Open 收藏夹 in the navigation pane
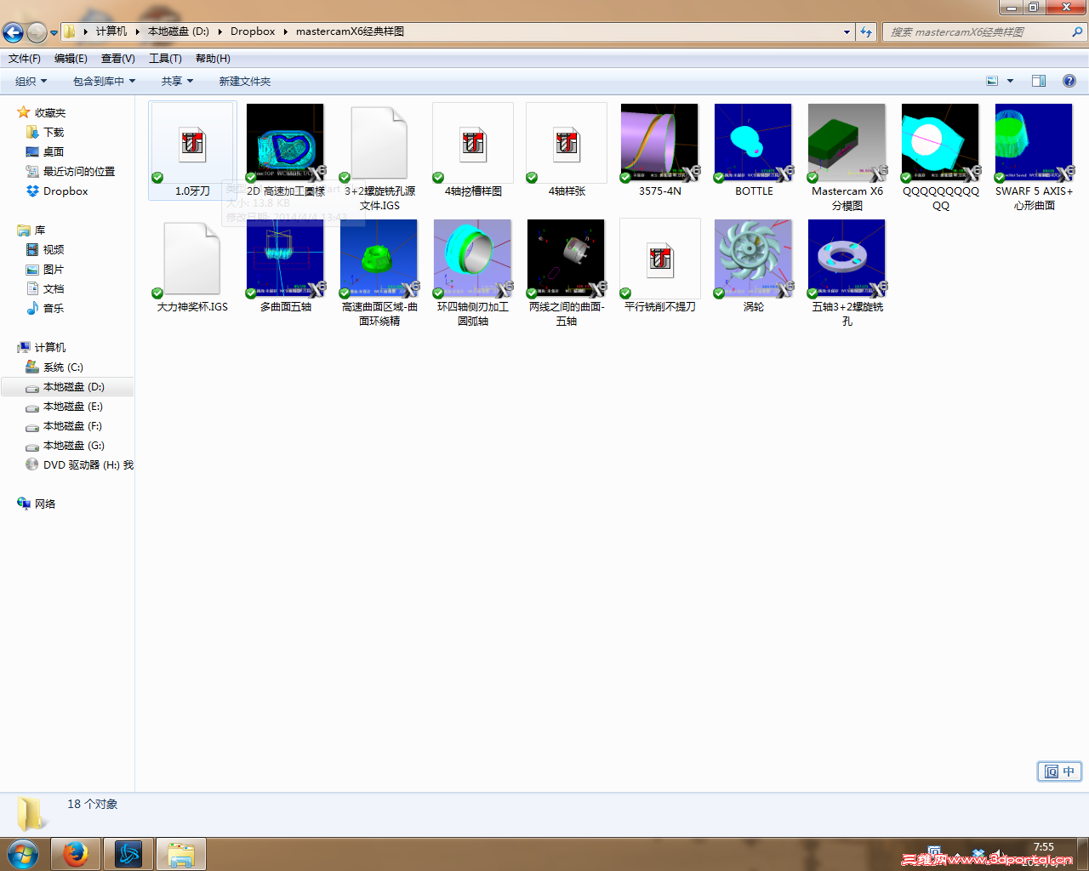1089x871 pixels. pyautogui.click(x=50, y=113)
